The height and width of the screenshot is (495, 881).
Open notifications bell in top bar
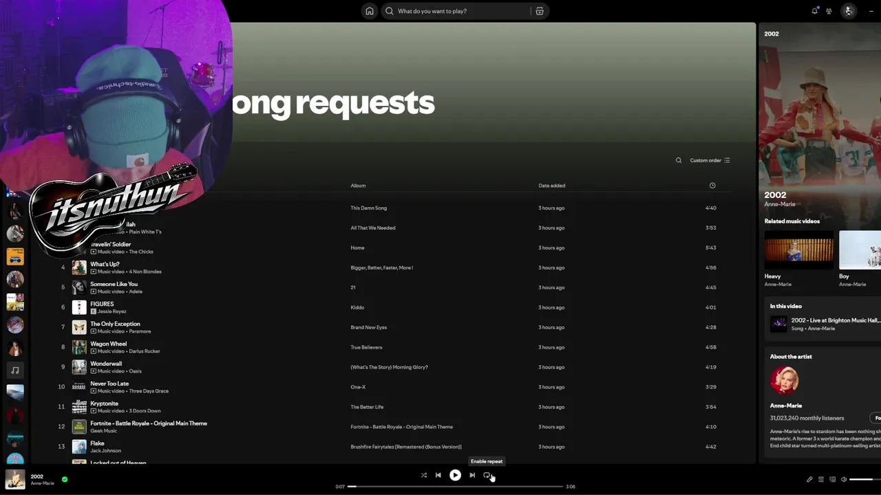coord(815,11)
